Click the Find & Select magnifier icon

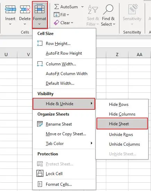coord(108,9)
